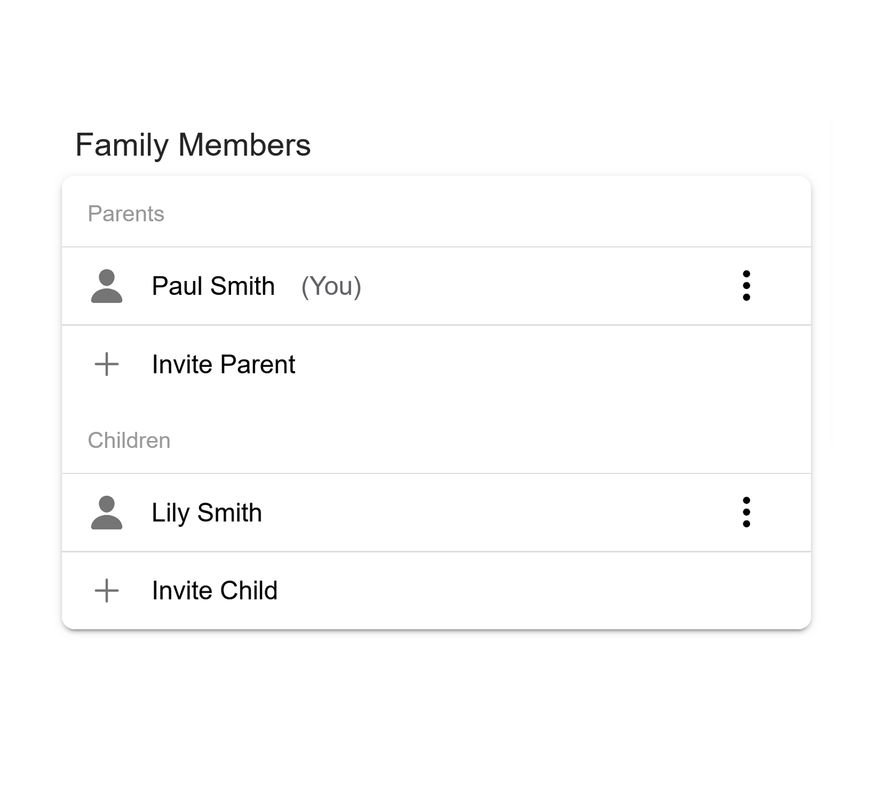The image size is (873, 787).
Task: Click the Children section label
Action: tap(129, 440)
